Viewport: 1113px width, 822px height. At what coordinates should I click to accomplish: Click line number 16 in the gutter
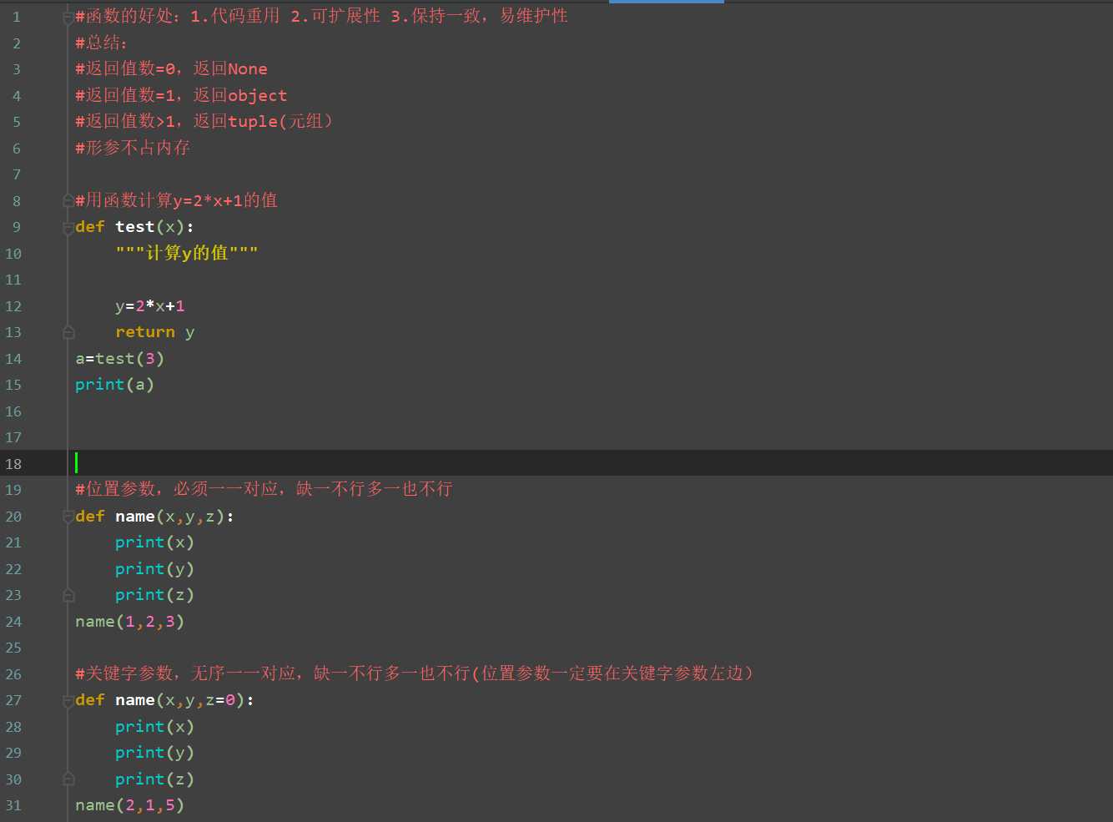(x=13, y=411)
